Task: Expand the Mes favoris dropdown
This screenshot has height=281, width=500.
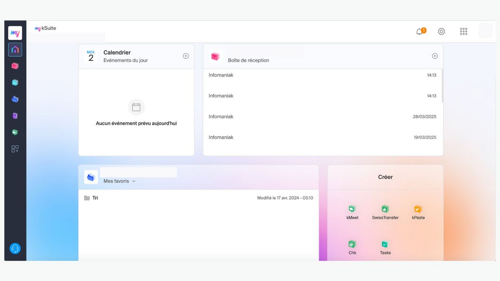Action: 120,181
